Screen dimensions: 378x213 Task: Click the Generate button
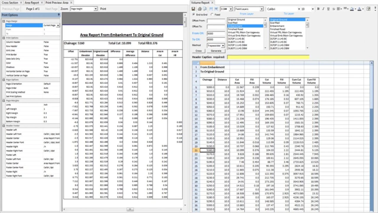216,51
